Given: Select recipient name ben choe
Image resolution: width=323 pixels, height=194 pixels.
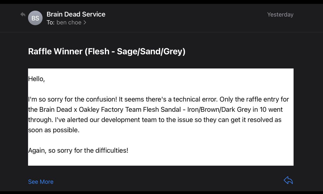Looking at the screenshot, I should click(69, 23).
